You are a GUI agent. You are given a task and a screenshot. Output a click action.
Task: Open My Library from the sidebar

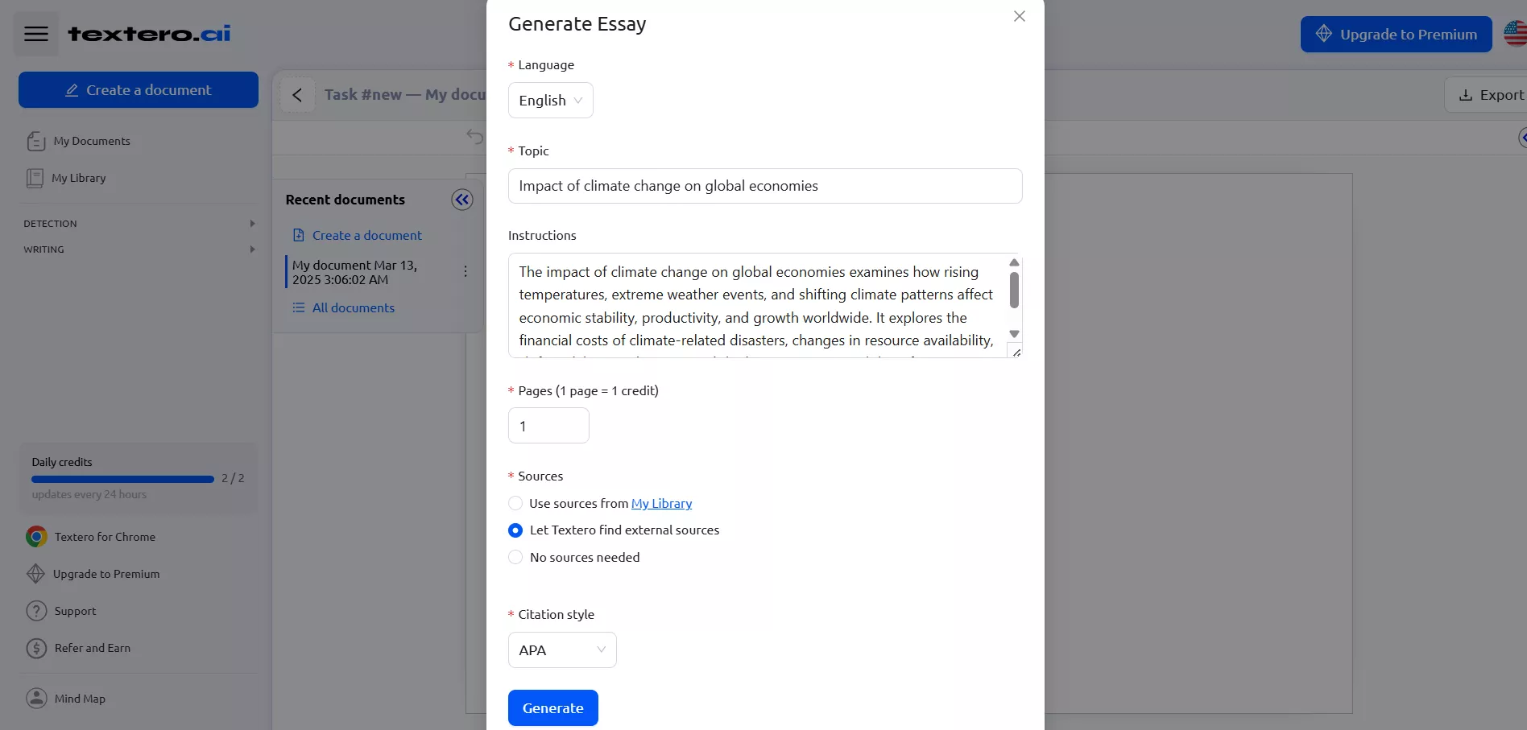pos(78,178)
